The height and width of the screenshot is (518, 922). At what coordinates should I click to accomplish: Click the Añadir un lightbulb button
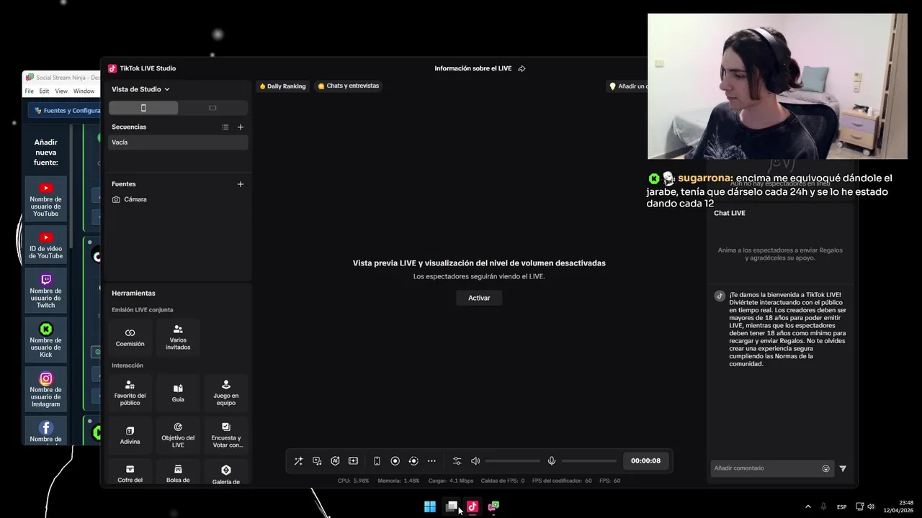[627, 86]
